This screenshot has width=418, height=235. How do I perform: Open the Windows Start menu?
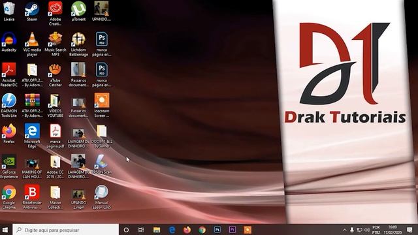click(x=5, y=230)
